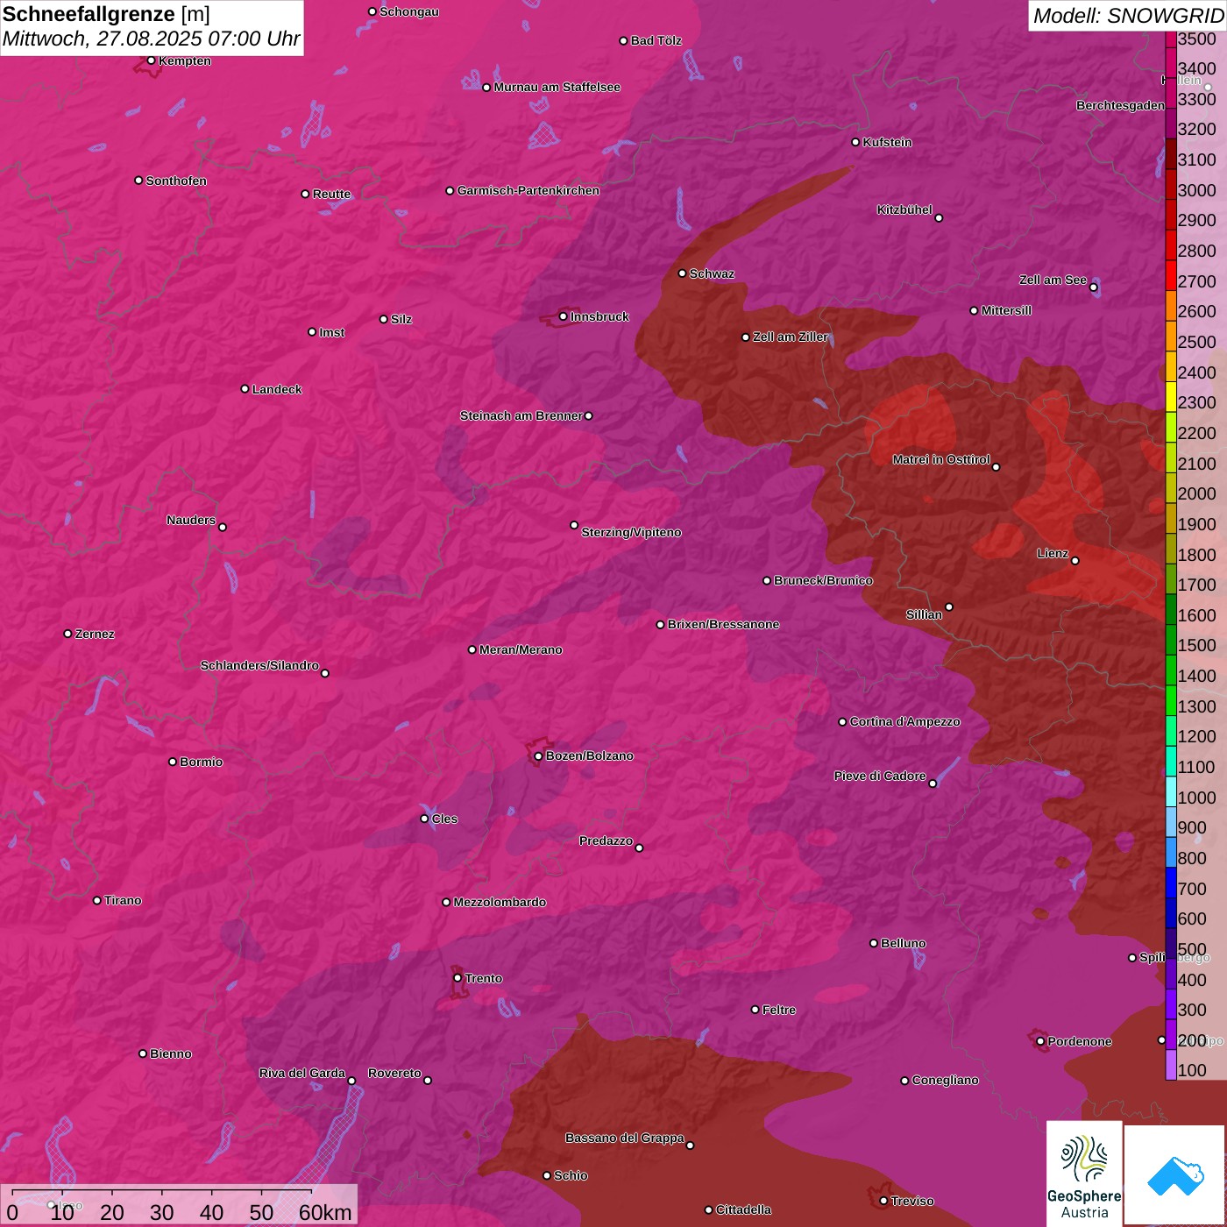Click the Bruneck/Brunico marker
The height and width of the screenshot is (1227, 1227).
[x=767, y=580]
